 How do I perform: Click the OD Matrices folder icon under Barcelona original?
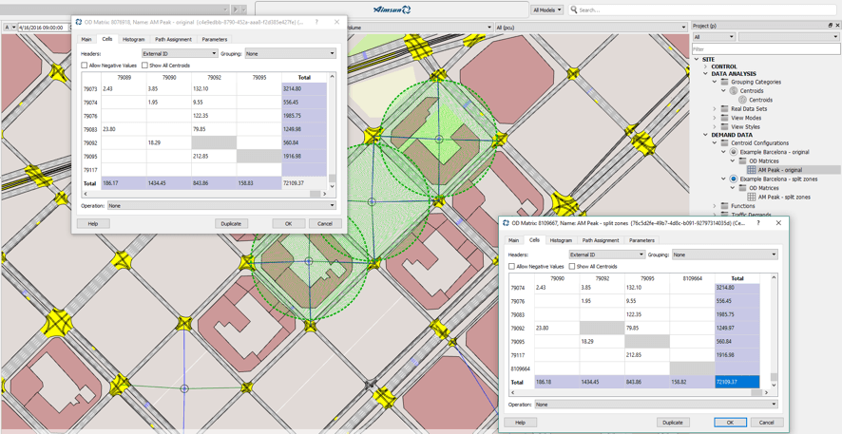pos(742,160)
